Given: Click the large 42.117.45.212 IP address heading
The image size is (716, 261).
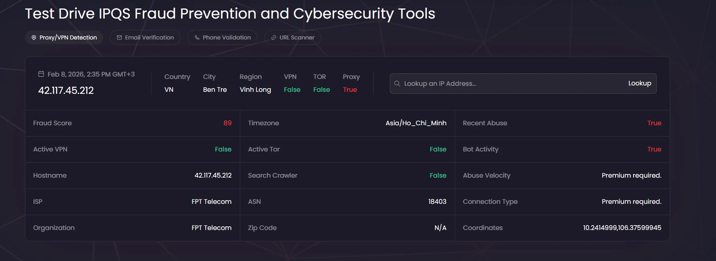Looking at the screenshot, I should 66,91.
